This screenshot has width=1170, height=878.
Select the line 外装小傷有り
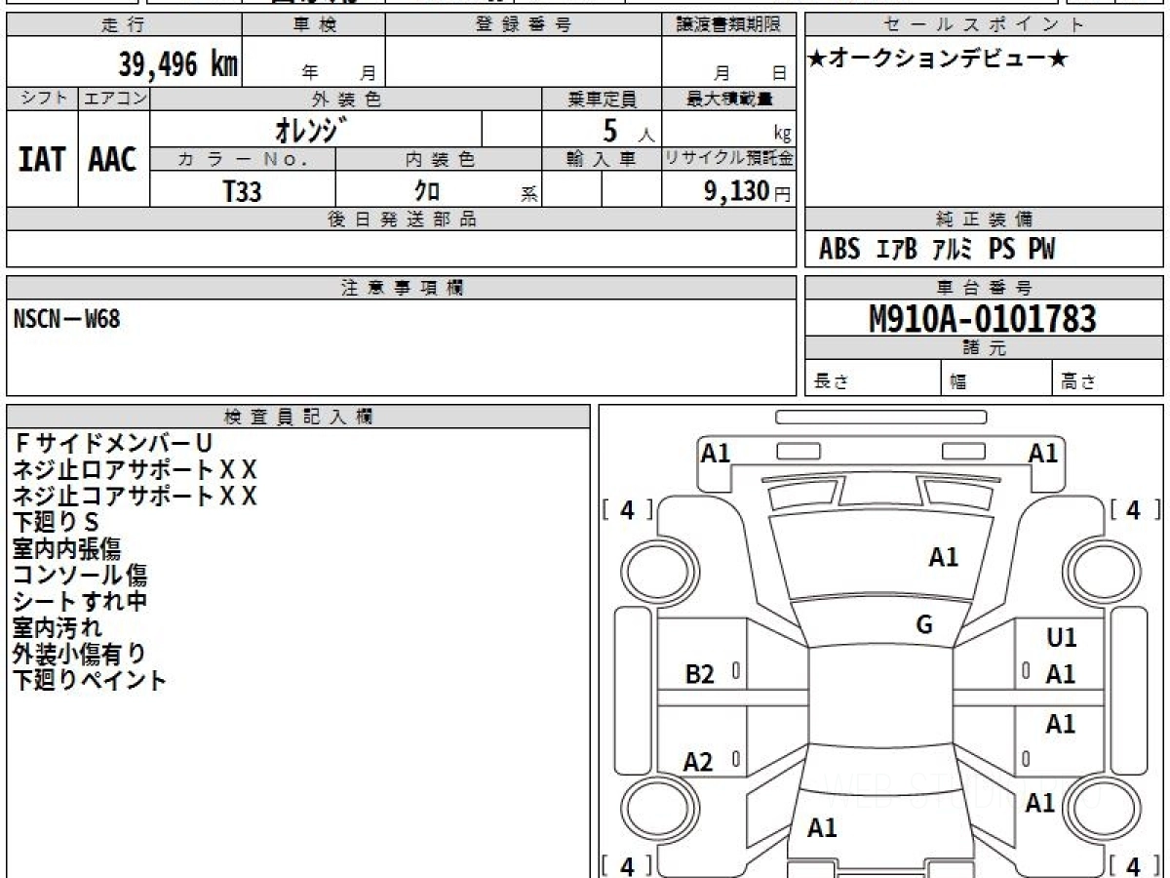tap(80, 655)
